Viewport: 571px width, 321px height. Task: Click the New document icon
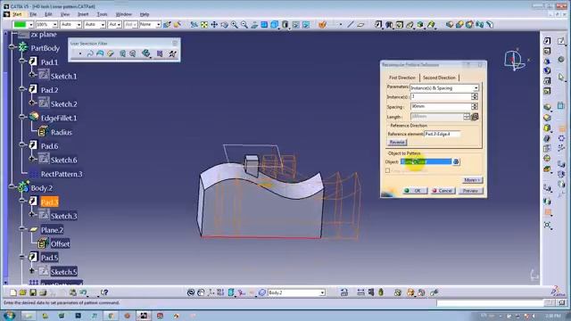[x=13, y=292]
